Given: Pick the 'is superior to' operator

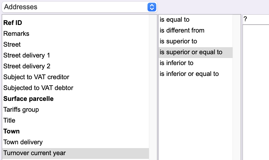Looking at the screenshot, I should (178, 41).
